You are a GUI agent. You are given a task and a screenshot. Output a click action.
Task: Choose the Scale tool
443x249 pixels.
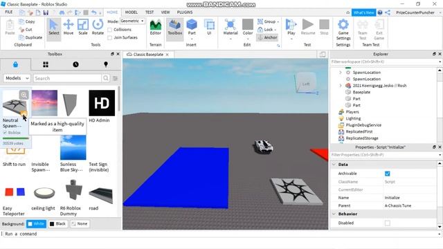click(x=83, y=28)
